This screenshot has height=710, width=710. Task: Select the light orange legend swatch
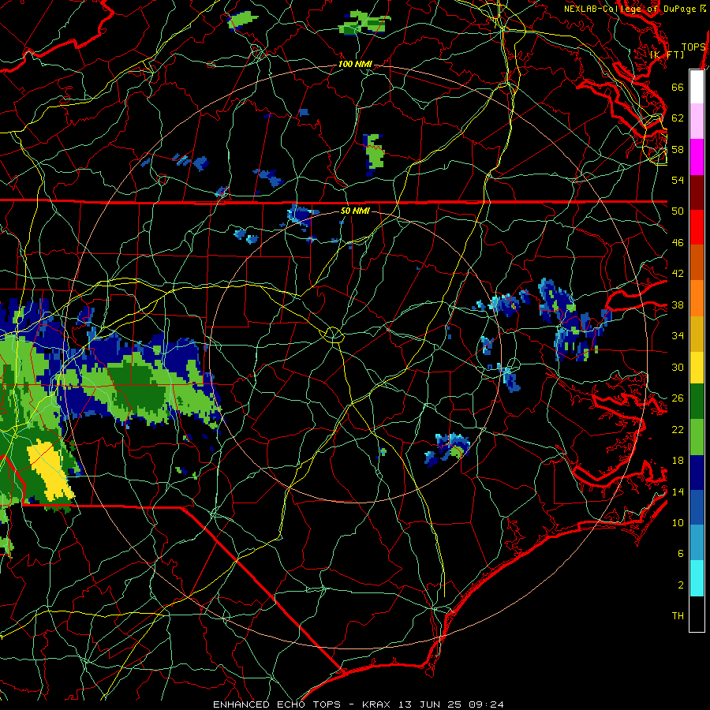click(x=697, y=298)
